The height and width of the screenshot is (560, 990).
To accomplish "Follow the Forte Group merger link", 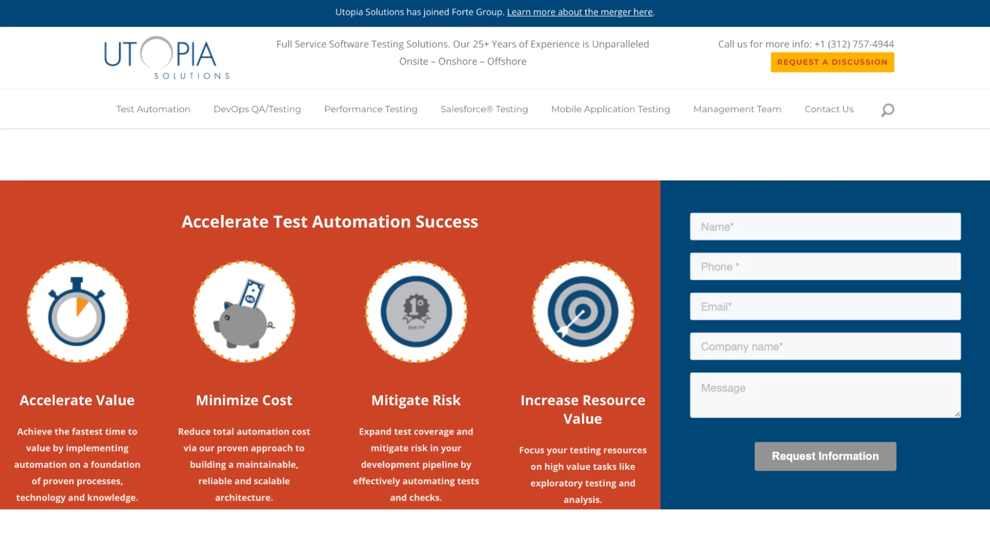I will [x=579, y=12].
